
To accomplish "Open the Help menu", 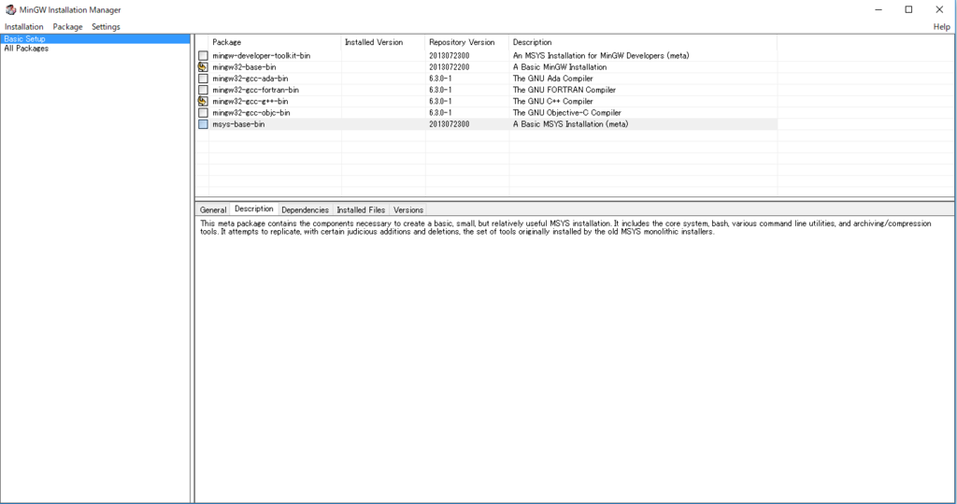I will click(x=941, y=27).
